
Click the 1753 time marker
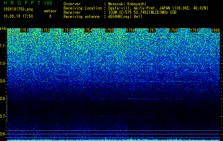tap(67, 30)
